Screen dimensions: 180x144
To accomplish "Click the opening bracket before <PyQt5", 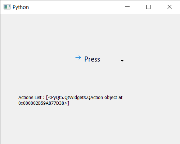I will pyautogui.click(x=47, y=98).
